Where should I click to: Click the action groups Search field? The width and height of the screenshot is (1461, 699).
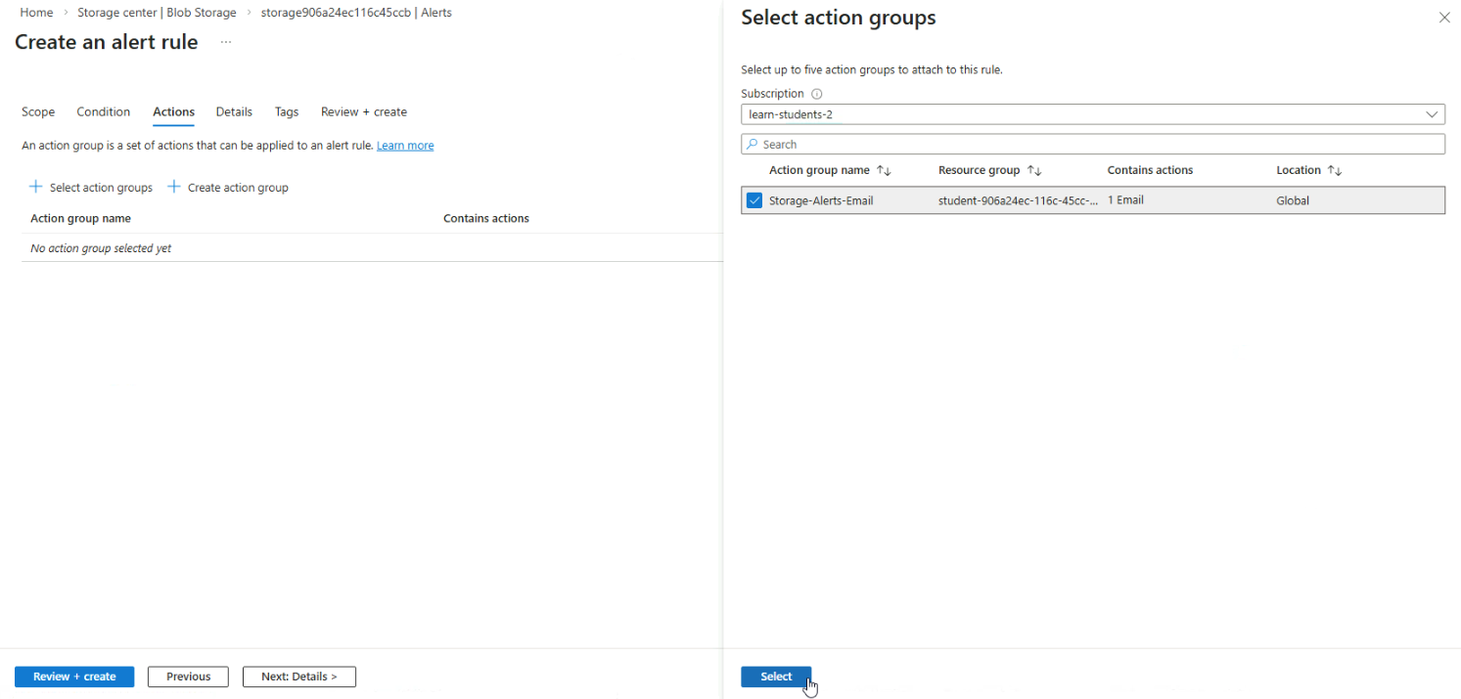[x=1092, y=144]
